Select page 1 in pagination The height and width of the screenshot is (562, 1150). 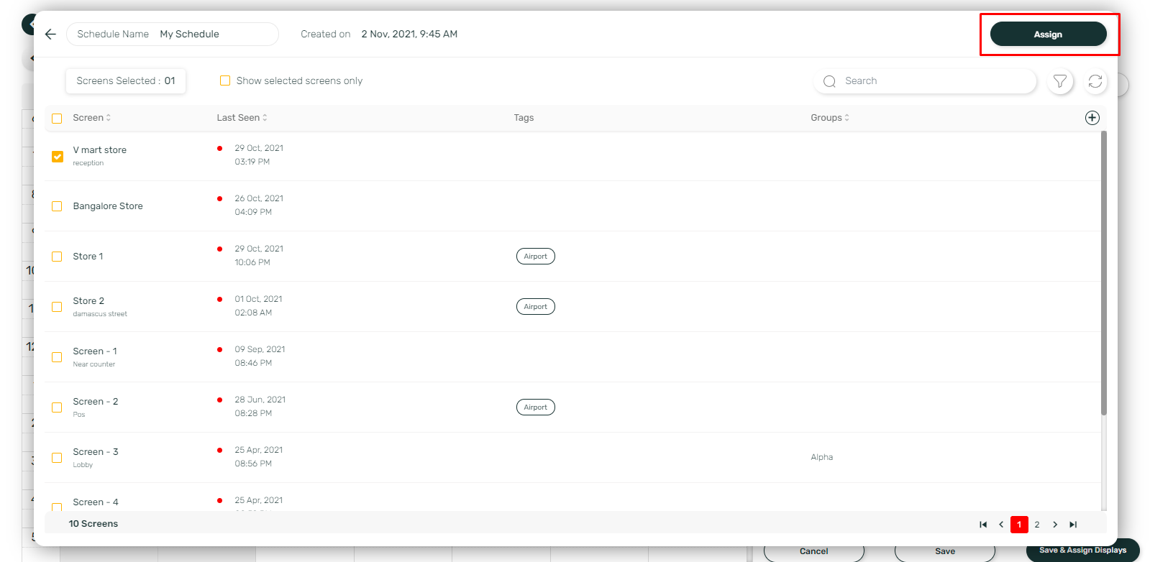pos(1019,525)
